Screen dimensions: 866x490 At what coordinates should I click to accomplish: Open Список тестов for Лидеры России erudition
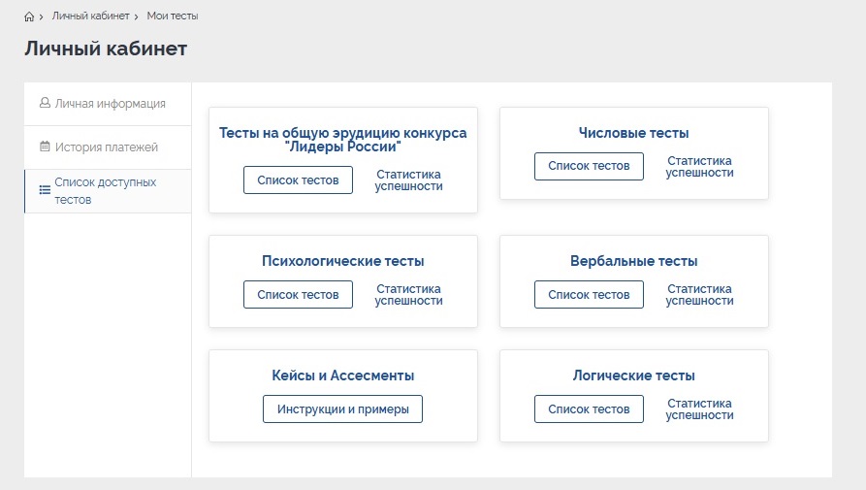[x=298, y=180]
